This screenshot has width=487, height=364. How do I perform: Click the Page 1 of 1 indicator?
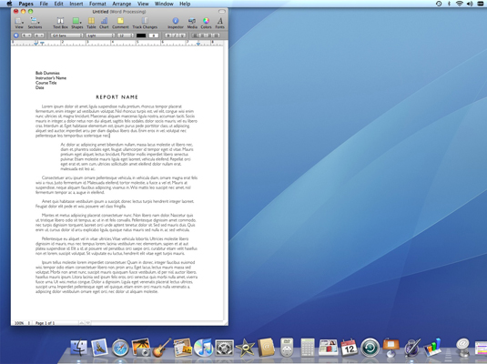click(x=45, y=323)
